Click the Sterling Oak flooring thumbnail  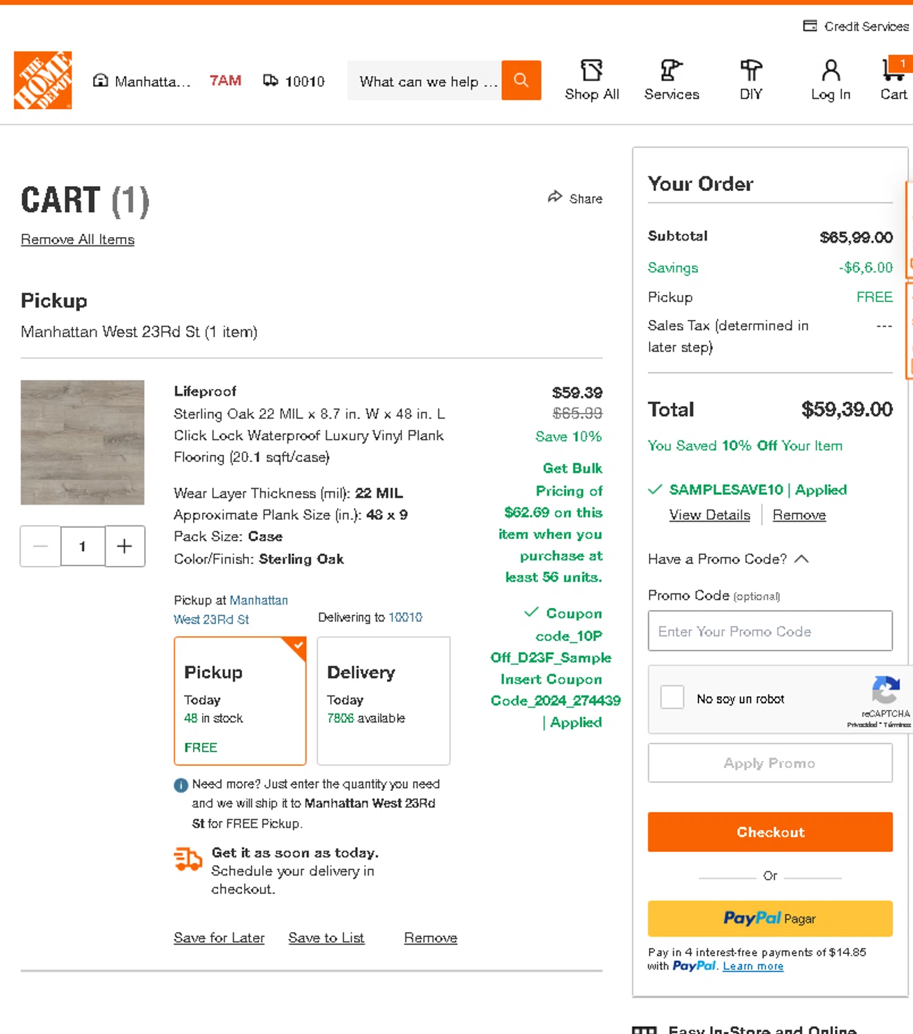[83, 443]
